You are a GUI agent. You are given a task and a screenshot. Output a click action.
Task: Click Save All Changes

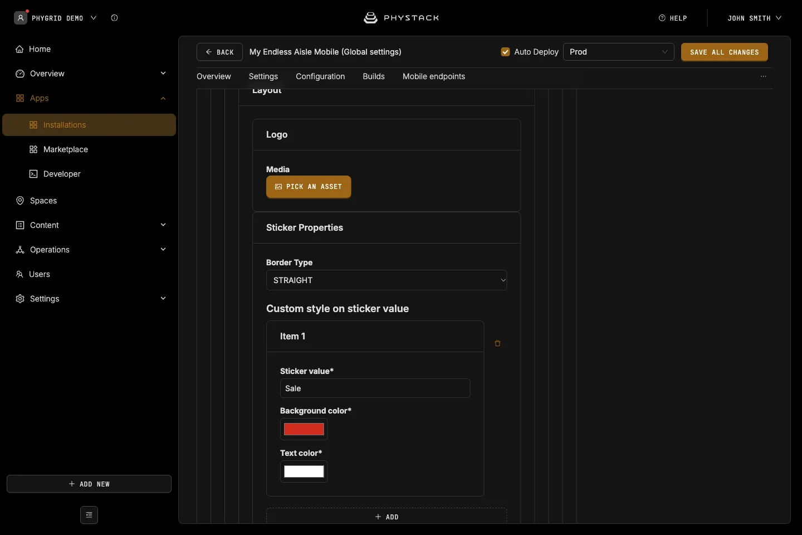pyautogui.click(x=725, y=52)
